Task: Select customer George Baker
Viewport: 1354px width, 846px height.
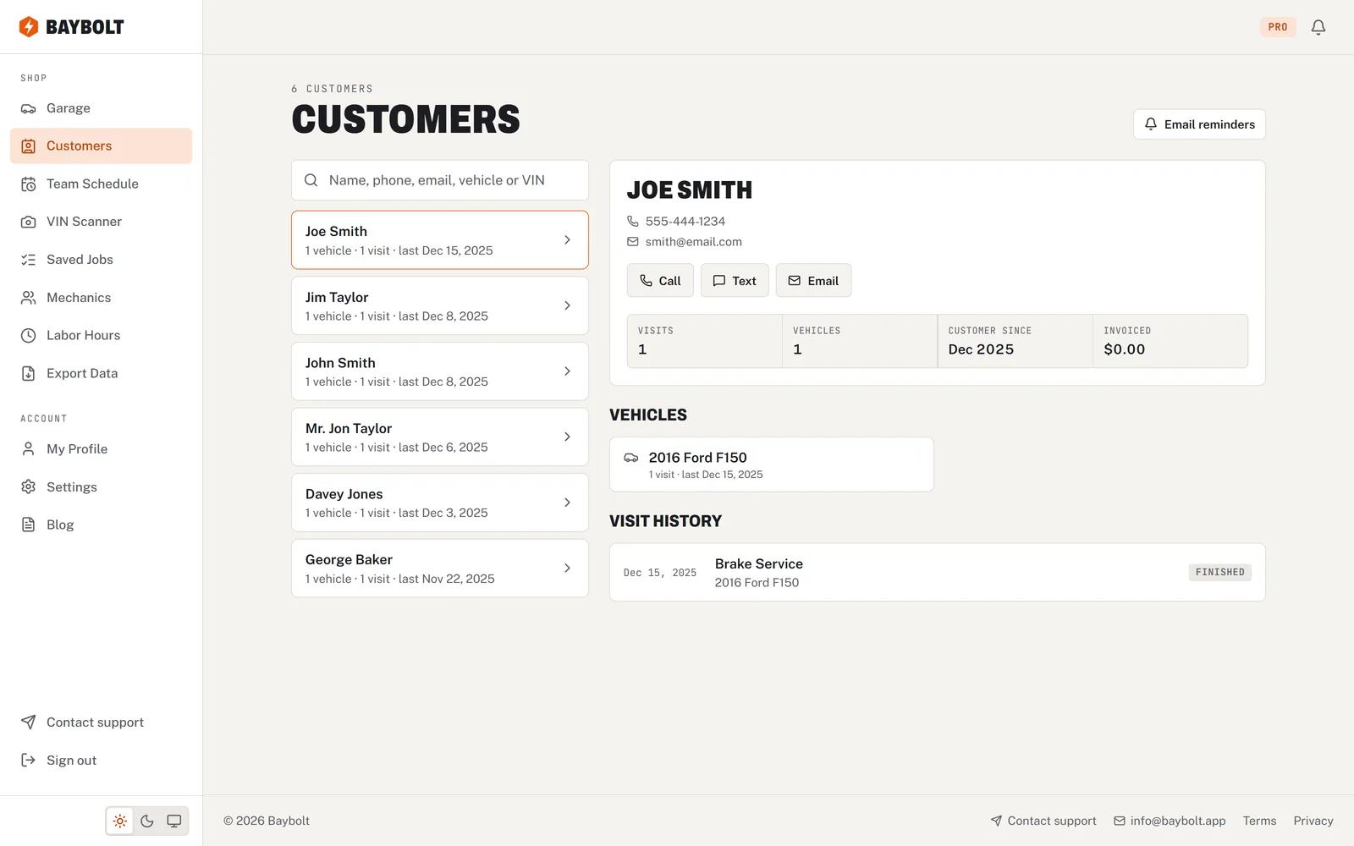Action: [x=440, y=568]
